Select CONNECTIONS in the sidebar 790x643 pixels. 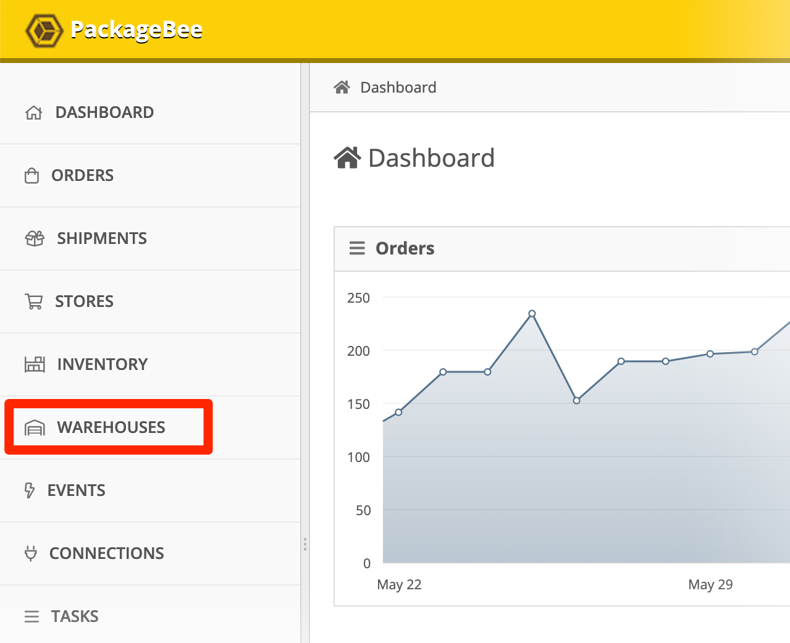tap(107, 553)
